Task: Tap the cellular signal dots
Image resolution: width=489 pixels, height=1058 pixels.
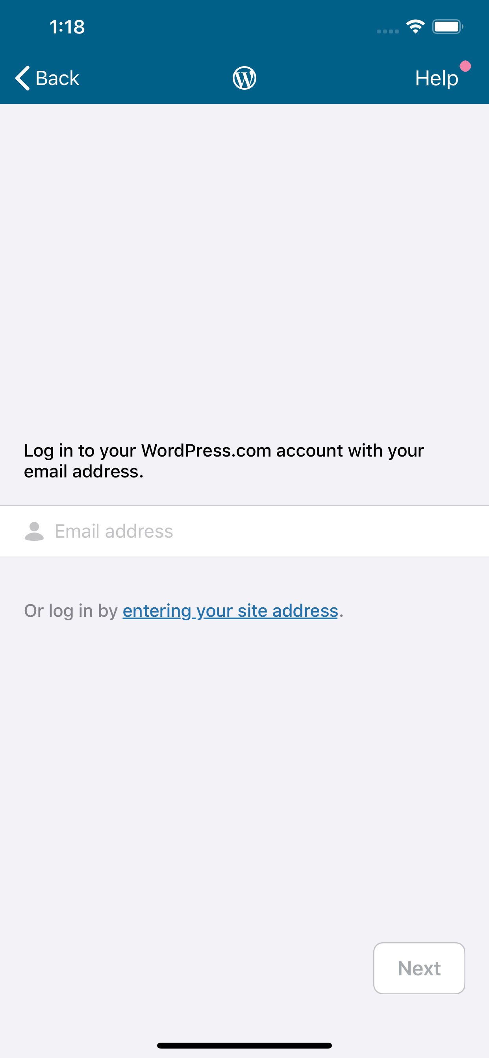Action: (x=388, y=31)
